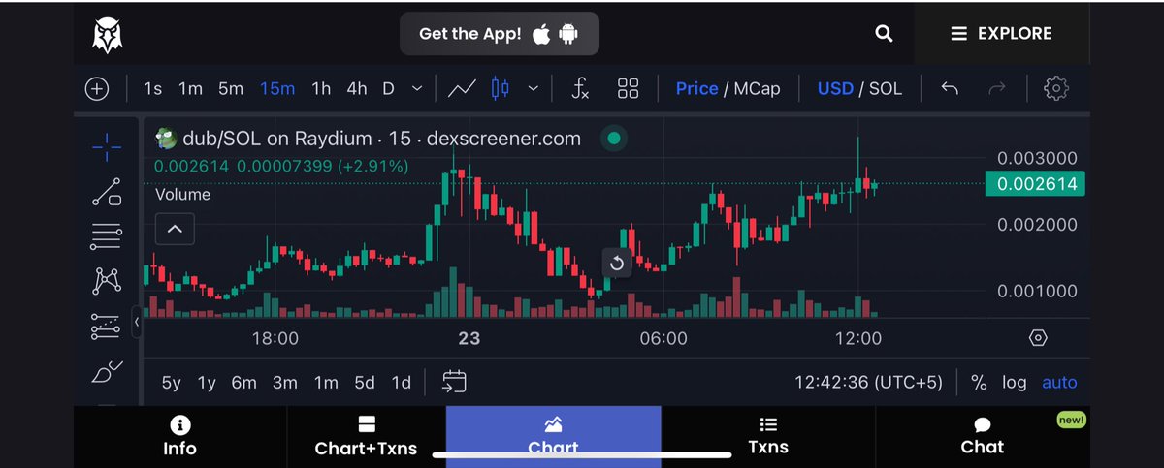
Task: Open the go to date calendar icon
Action: [x=454, y=382]
